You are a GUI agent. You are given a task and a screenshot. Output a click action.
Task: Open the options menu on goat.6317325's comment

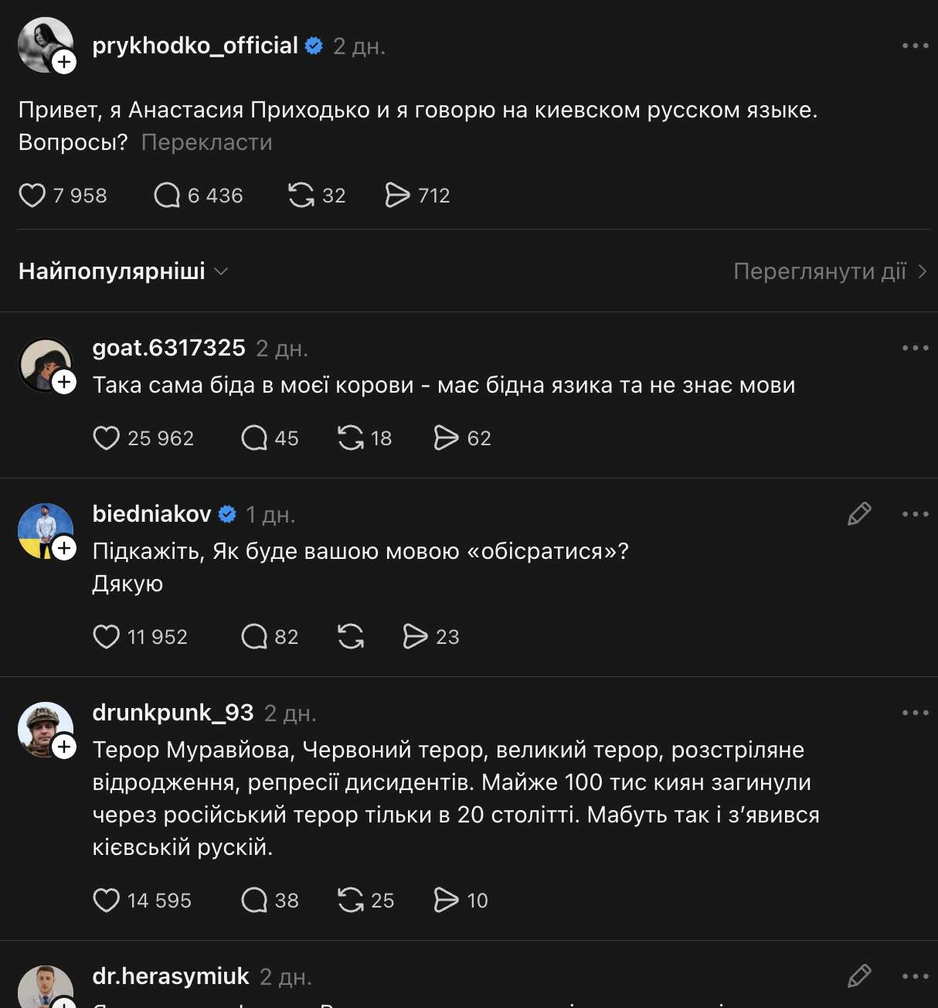[x=917, y=347]
